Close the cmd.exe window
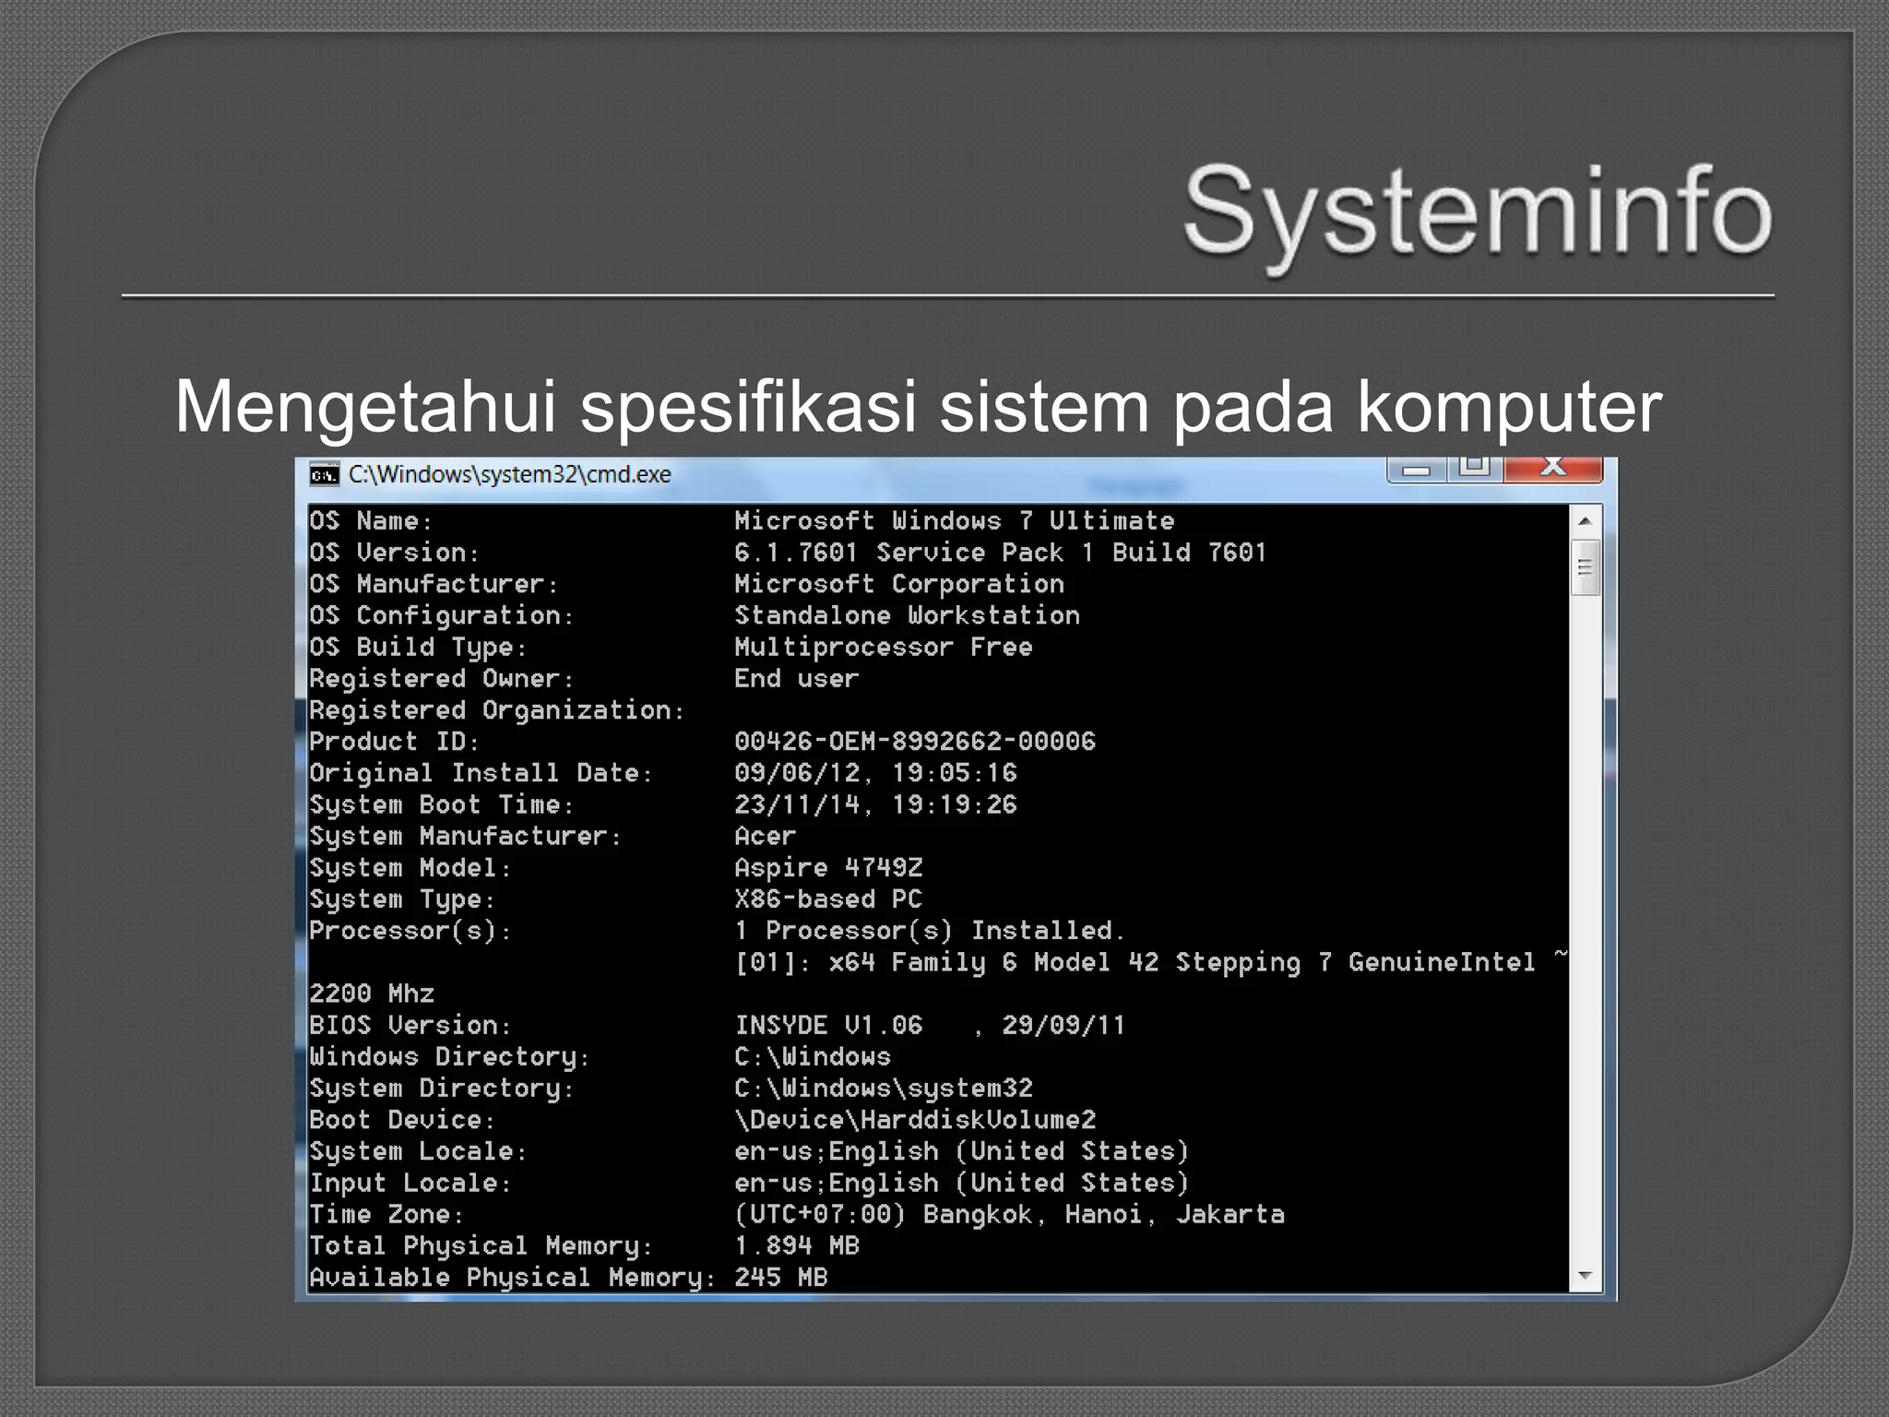The height and width of the screenshot is (1417, 1889). pyautogui.click(x=1553, y=468)
